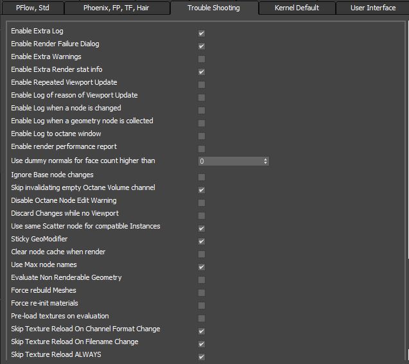Image resolution: width=409 pixels, height=364 pixels.
Task: Disable the Enable Extra Log checkbox
Action: coord(202,33)
